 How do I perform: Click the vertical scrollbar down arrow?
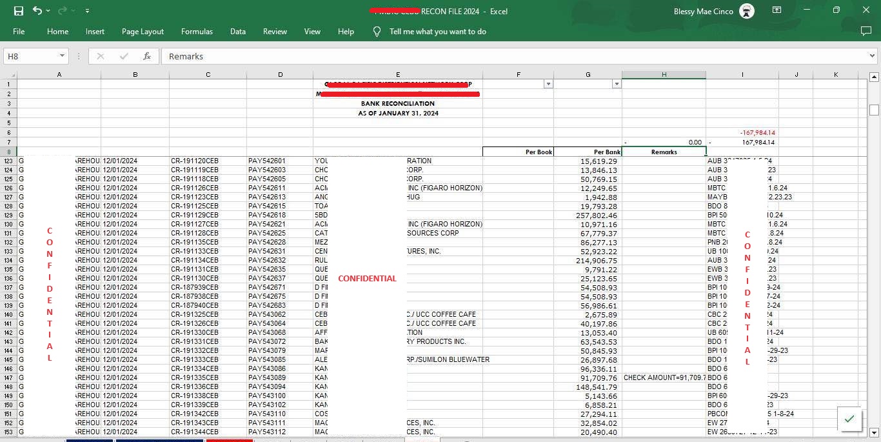tap(874, 432)
